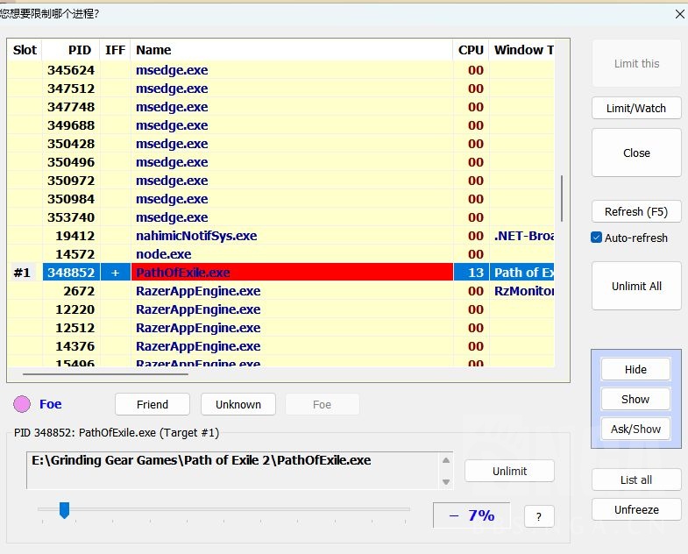Mark process as Unknown
This screenshot has width=688, height=554.
click(238, 404)
